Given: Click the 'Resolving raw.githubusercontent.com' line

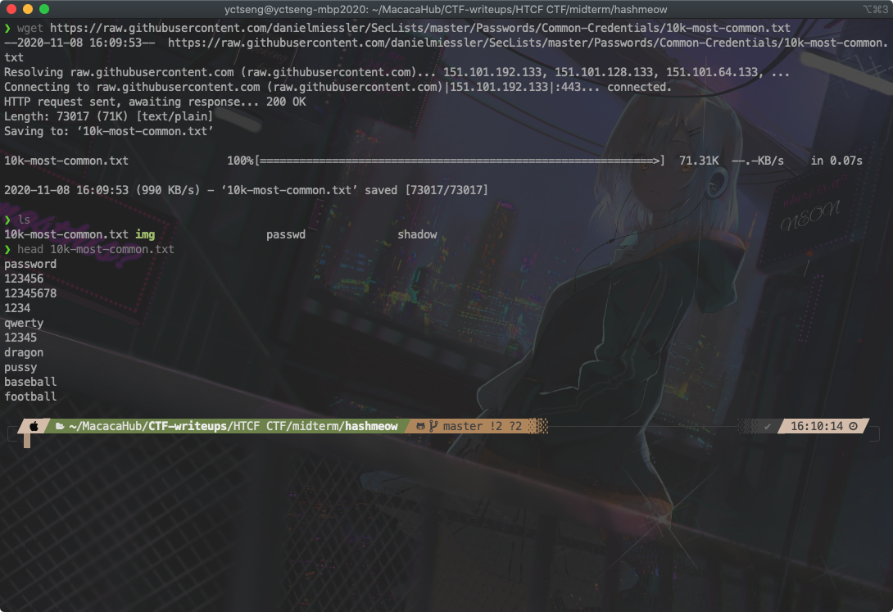Looking at the screenshot, I should 397,72.
